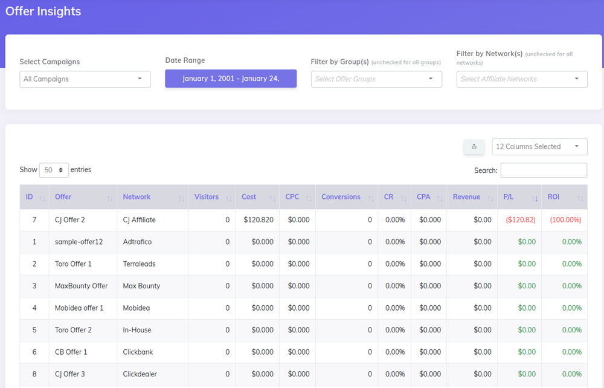604x388 pixels.
Task: Click the Offer Insights header title
Action: pos(43,11)
